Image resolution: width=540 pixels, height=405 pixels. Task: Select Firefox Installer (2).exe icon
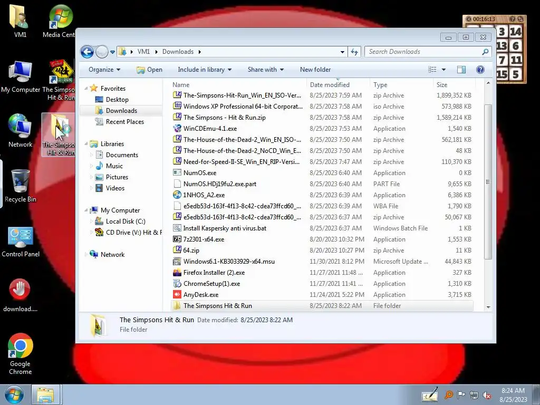(177, 273)
